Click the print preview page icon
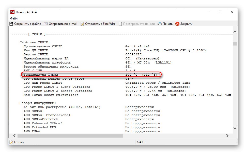The width and height of the screenshot is (246, 153). pos(120,24)
